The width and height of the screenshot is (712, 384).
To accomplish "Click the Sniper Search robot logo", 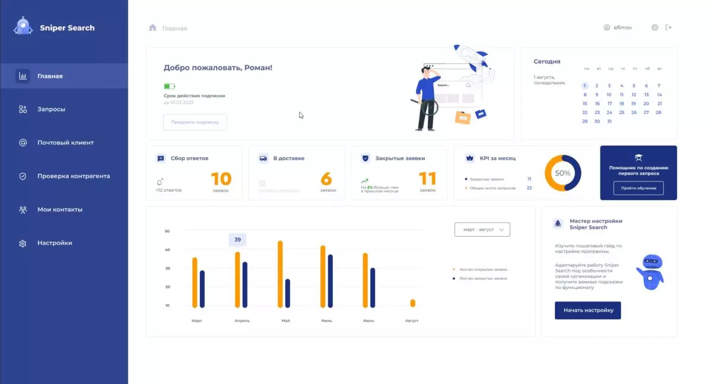I will tap(23, 27).
